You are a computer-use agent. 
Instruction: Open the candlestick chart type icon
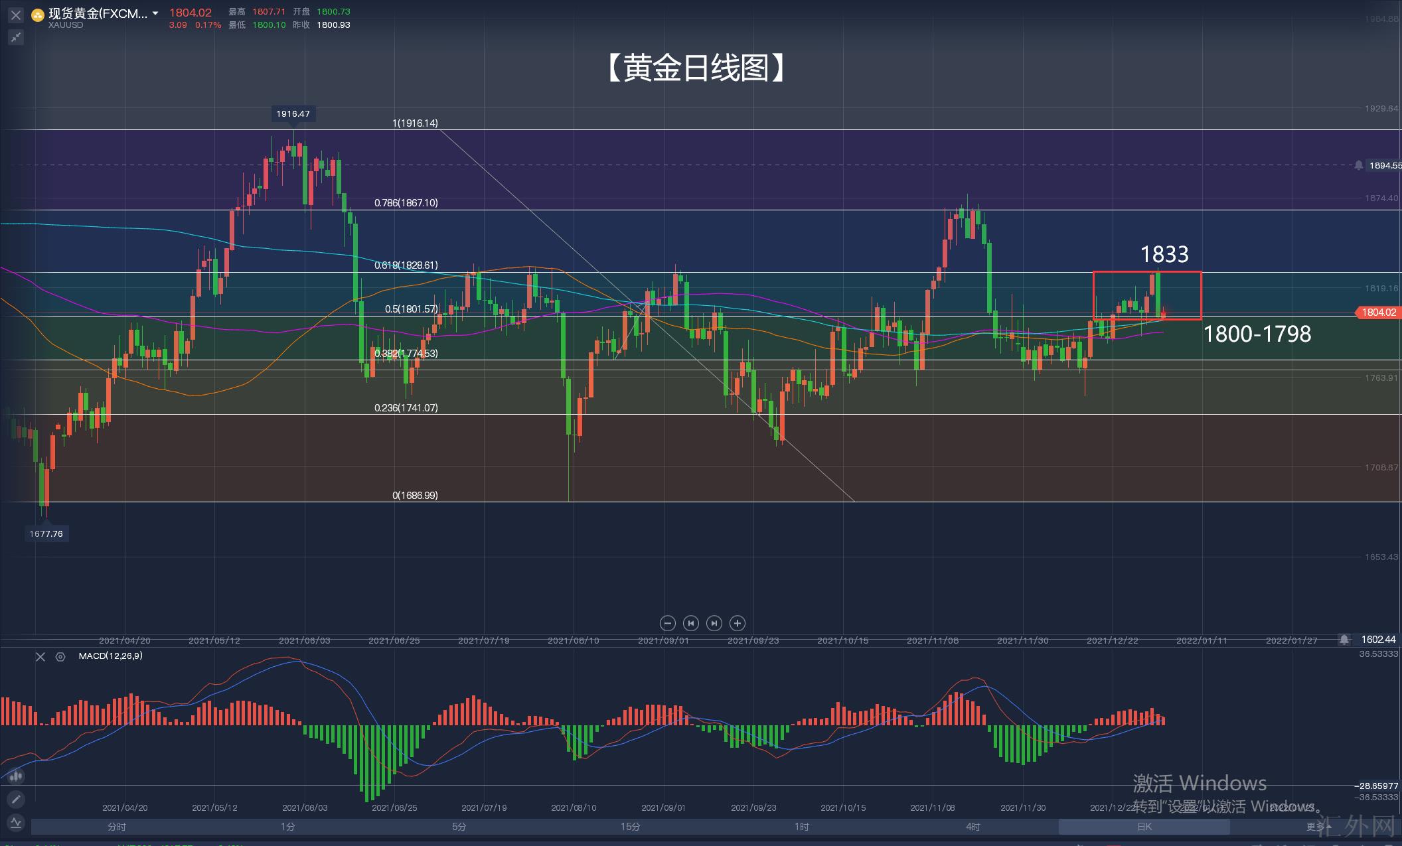16,775
